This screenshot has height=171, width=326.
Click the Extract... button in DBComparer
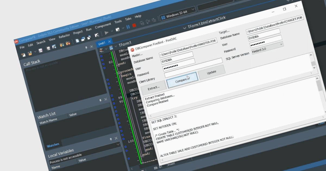pos(153,87)
